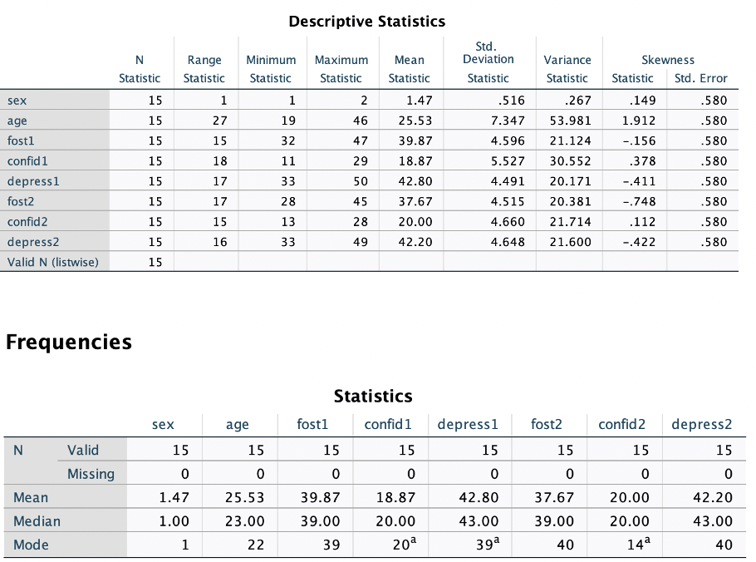
Task: Click the Skewness column header
Action: click(x=669, y=59)
